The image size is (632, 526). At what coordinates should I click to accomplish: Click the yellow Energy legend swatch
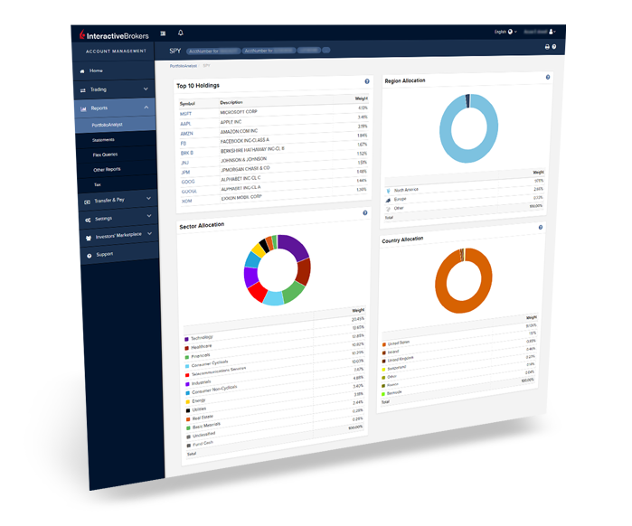click(x=187, y=402)
